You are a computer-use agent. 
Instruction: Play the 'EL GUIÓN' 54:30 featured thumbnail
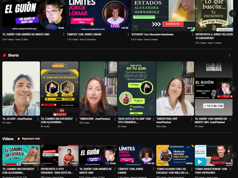click(x=34, y=15)
